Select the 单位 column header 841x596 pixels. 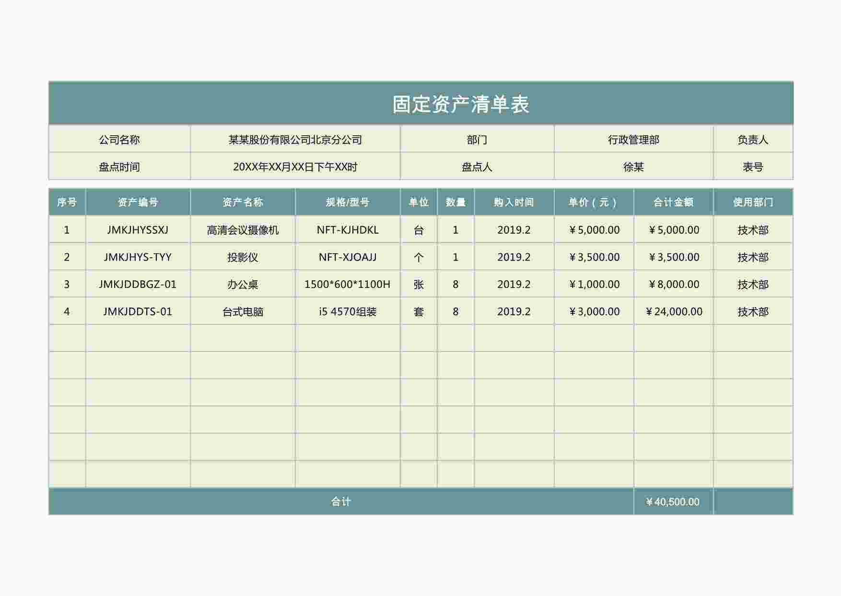419,202
